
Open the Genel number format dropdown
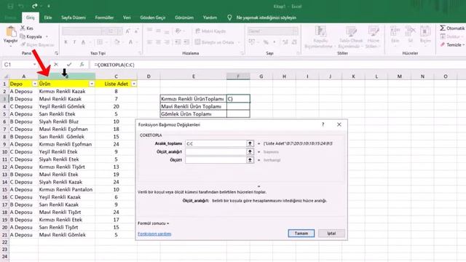tap(295, 31)
